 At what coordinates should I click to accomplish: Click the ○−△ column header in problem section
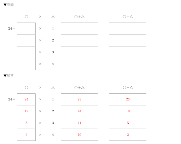pyautogui.click(x=128, y=17)
